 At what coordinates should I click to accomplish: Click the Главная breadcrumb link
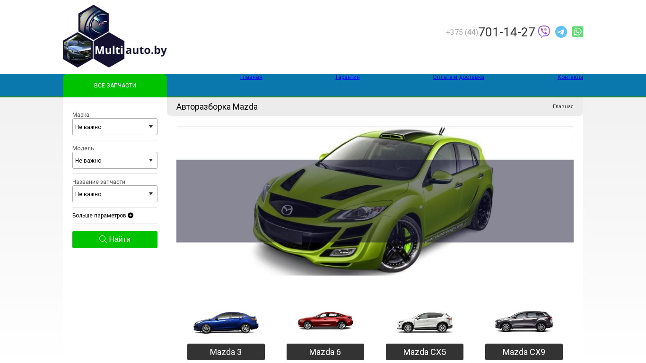563,107
